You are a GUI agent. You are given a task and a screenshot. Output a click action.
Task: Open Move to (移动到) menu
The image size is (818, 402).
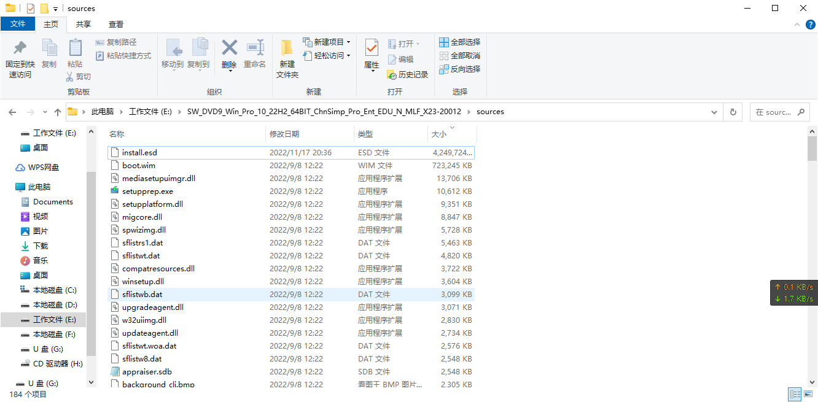173,54
